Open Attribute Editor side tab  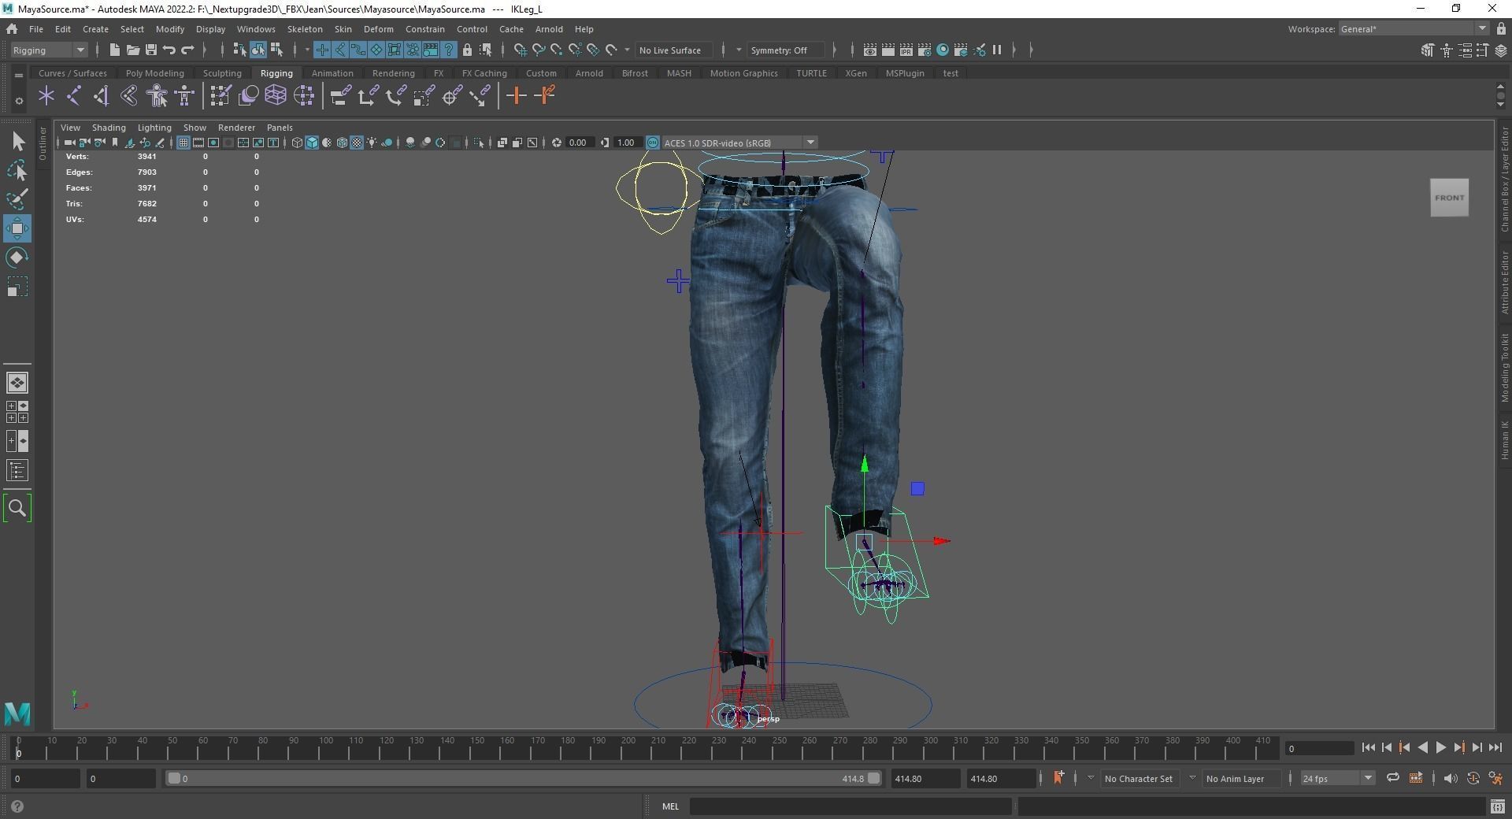click(x=1504, y=283)
